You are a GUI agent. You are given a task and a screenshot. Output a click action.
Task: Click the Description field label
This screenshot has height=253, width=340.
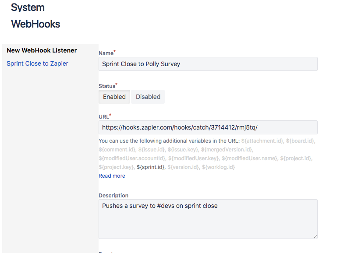tap(113, 195)
